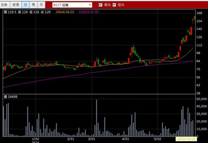Uncheck the 短均 short moving average checkbox

[x=114, y=5]
